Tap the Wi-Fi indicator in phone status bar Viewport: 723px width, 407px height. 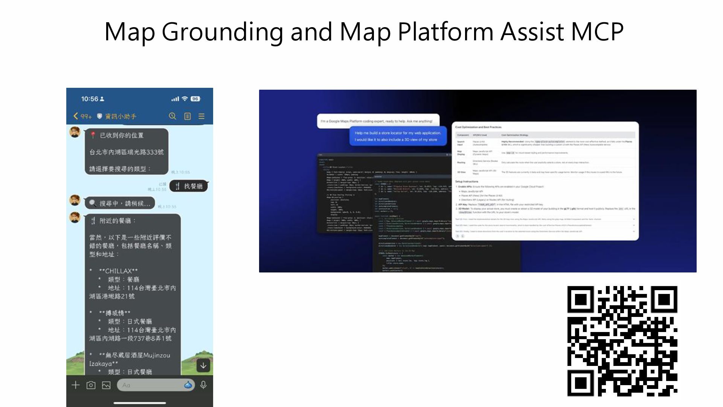[x=185, y=99]
